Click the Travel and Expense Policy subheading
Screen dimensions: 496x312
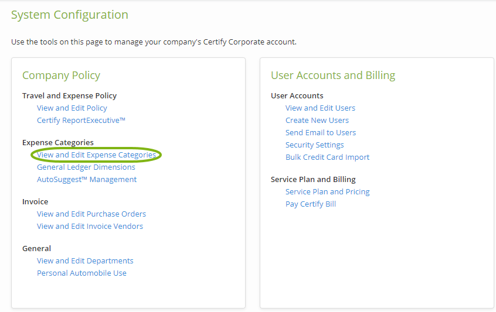69,95
